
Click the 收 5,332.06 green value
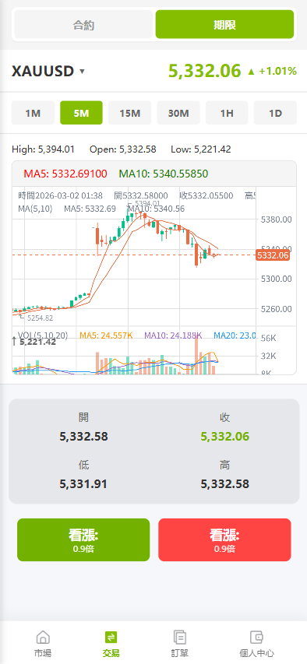point(224,436)
